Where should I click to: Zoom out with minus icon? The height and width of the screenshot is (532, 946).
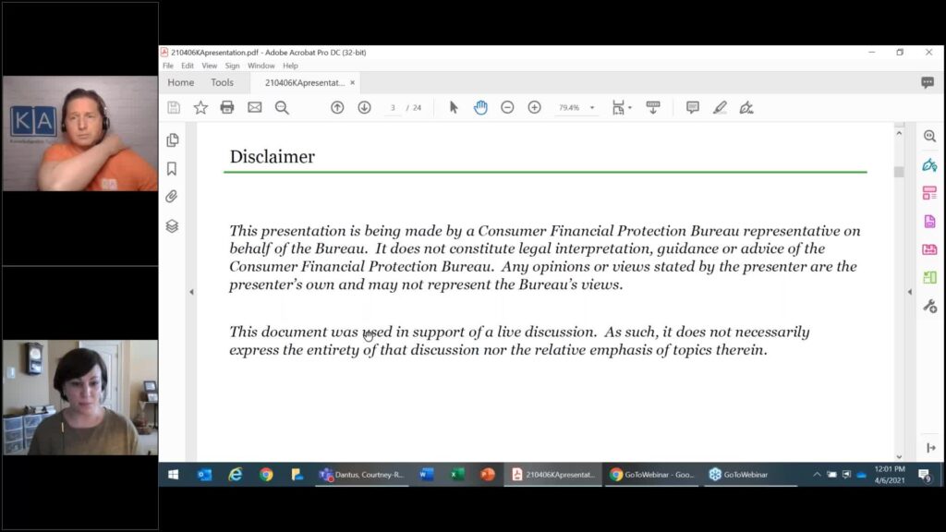pos(507,107)
